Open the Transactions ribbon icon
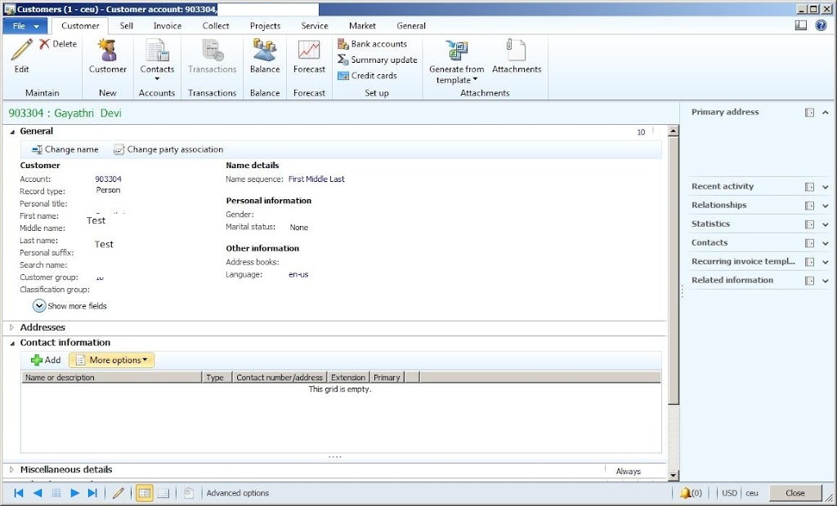This screenshot has width=837, height=506. (x=212, y=50)
